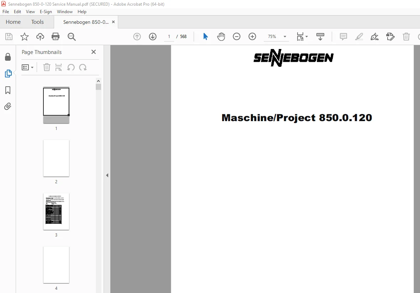Screen dimensions: 420x293
Task: Delete selected page thumbnails
Action: click(47, 67)
